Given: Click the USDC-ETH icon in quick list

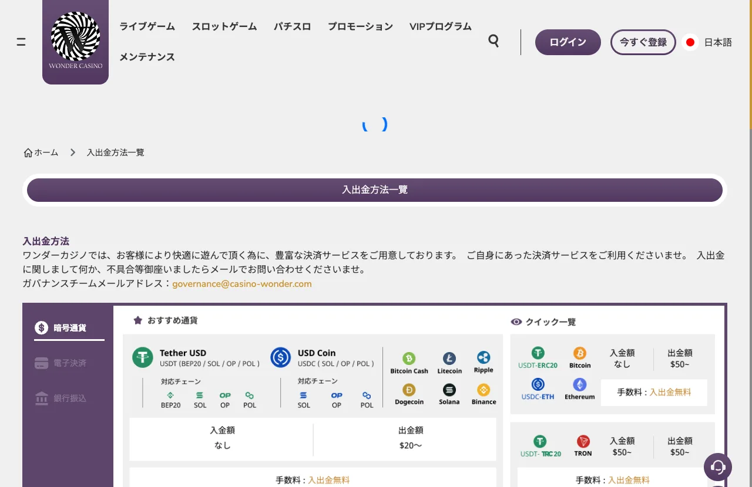Looking at the screenshot, I should pyautogui.click(x=538, y=384).
